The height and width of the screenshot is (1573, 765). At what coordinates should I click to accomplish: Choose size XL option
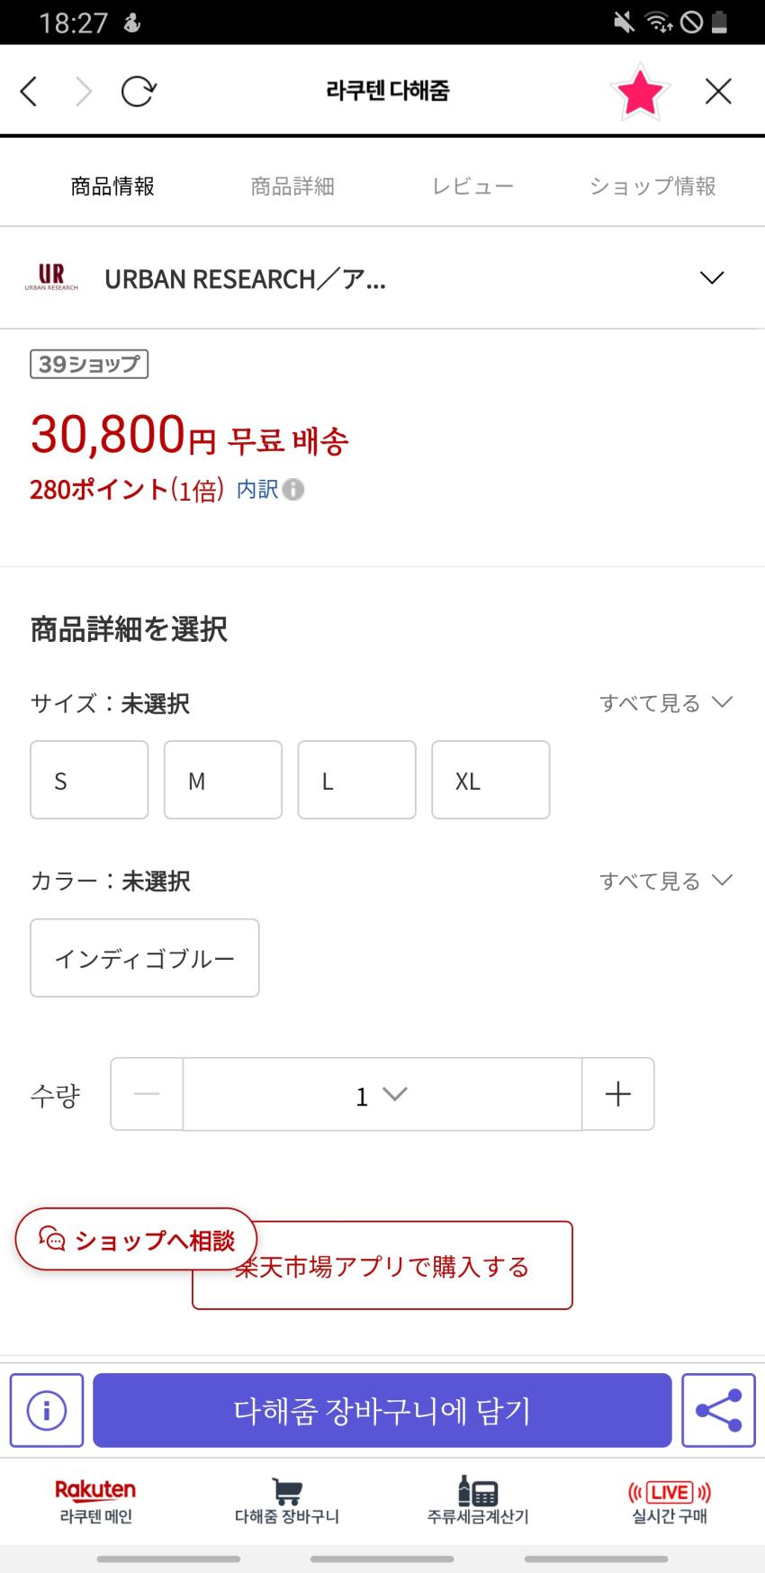(490, 780)
